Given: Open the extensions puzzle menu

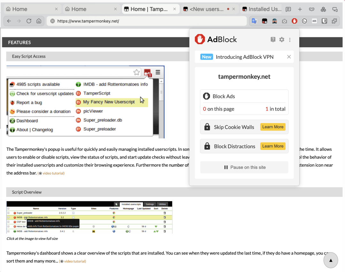Looking at the screenshot, I should 334,21.
